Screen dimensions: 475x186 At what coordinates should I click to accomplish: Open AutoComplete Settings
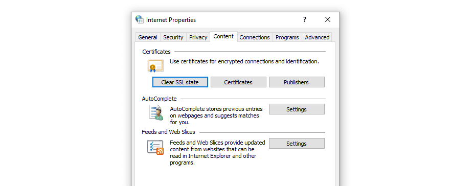(297, 109)
